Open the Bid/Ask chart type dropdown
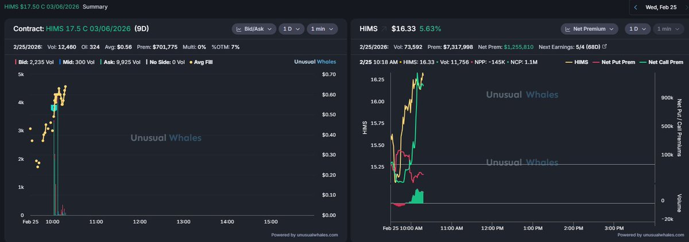The image size is (689, 242). tap(254, 29)
